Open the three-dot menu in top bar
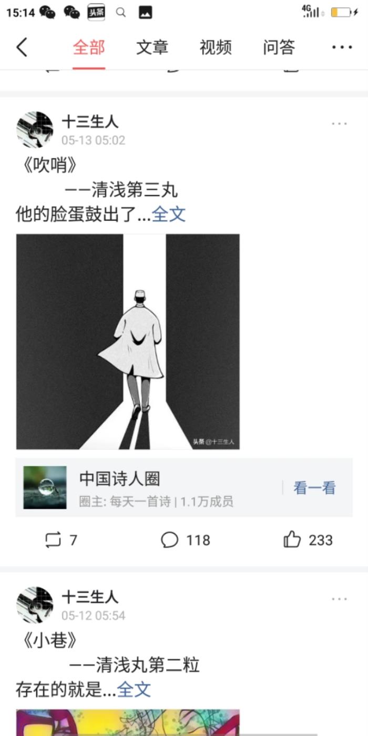This screenshot has width=368, height=736. [342, 47]
